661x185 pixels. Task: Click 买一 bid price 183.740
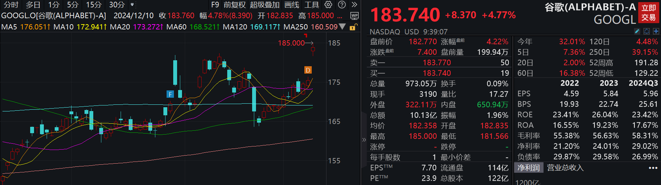(437, 73)
